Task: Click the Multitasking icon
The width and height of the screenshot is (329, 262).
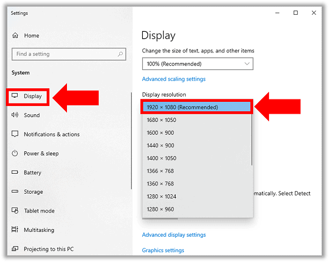Action: tap(15, 230)
